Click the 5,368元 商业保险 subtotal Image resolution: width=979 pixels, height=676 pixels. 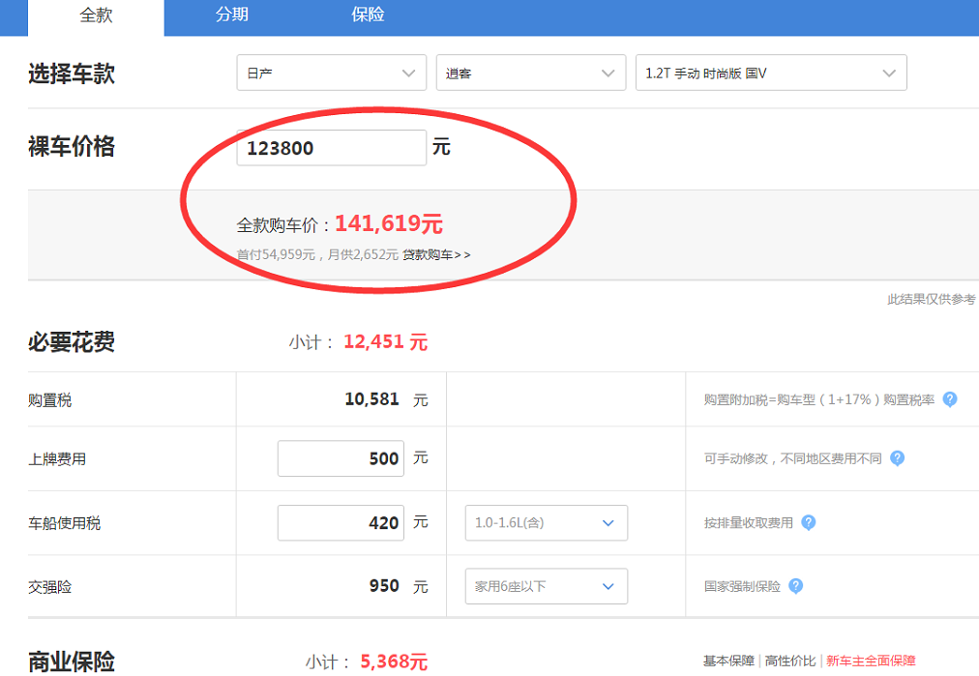click(x=394, y=661)
